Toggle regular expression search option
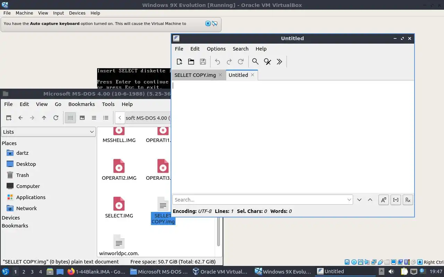Image resolution: width=444 pixels, height=277 pixels. (x=408, y=200)
